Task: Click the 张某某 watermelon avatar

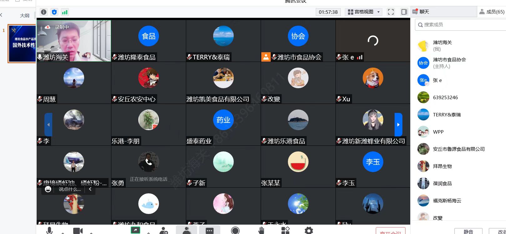Action: click(298, 162)
